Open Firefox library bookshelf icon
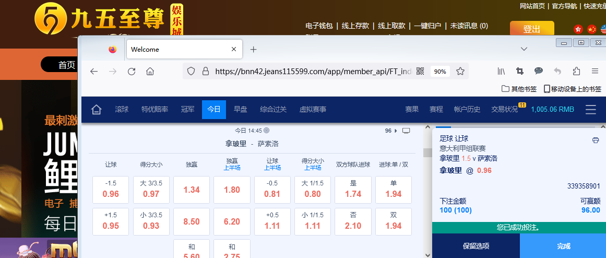Image resolution: width=606 pixels, height=258 pixels. click(501, 72)
